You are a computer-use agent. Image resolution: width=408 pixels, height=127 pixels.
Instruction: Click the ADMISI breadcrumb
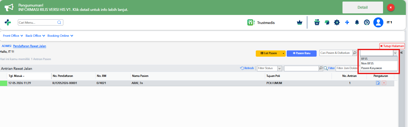click(x=7, y=46)
